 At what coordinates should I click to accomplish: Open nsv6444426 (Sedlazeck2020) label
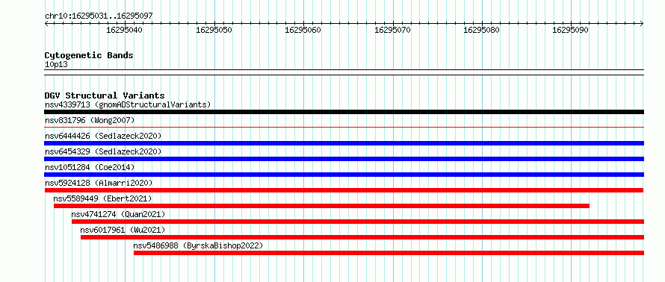[103, 136]
